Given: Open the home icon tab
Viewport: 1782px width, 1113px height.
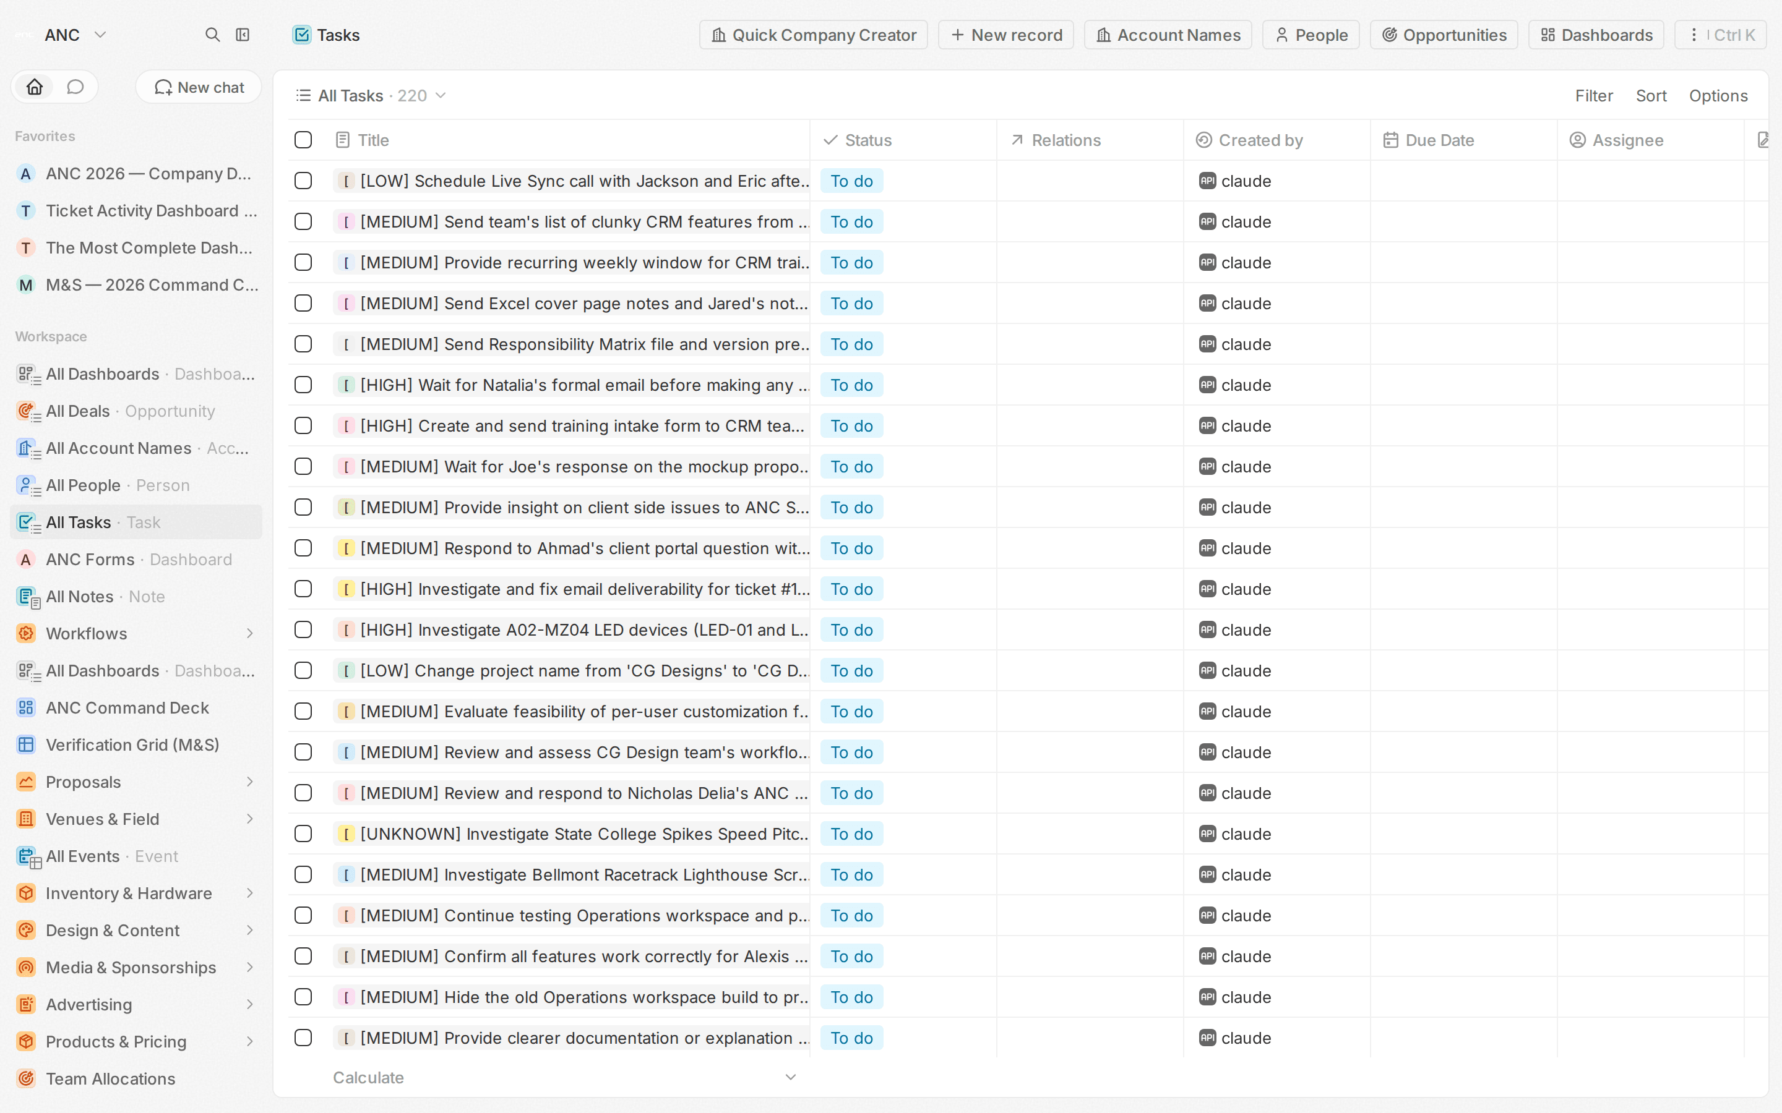Looking at the screenshot, I should (x=35, y=87).
